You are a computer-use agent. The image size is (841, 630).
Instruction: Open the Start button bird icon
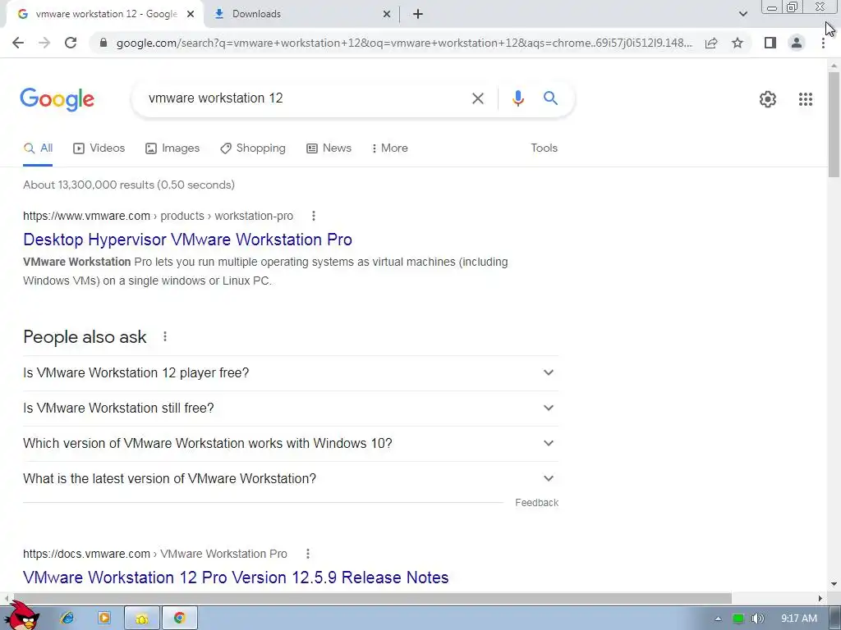[21, 616]
